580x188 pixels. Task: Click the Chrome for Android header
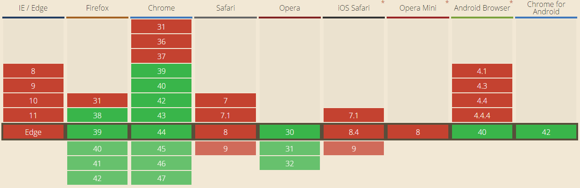click(x=546, y=8)
